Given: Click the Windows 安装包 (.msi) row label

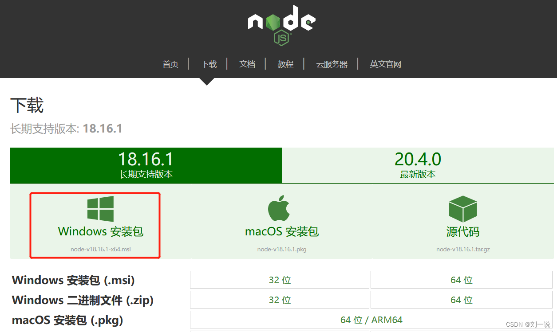Looking at the screenshot, I should [73, 280].
